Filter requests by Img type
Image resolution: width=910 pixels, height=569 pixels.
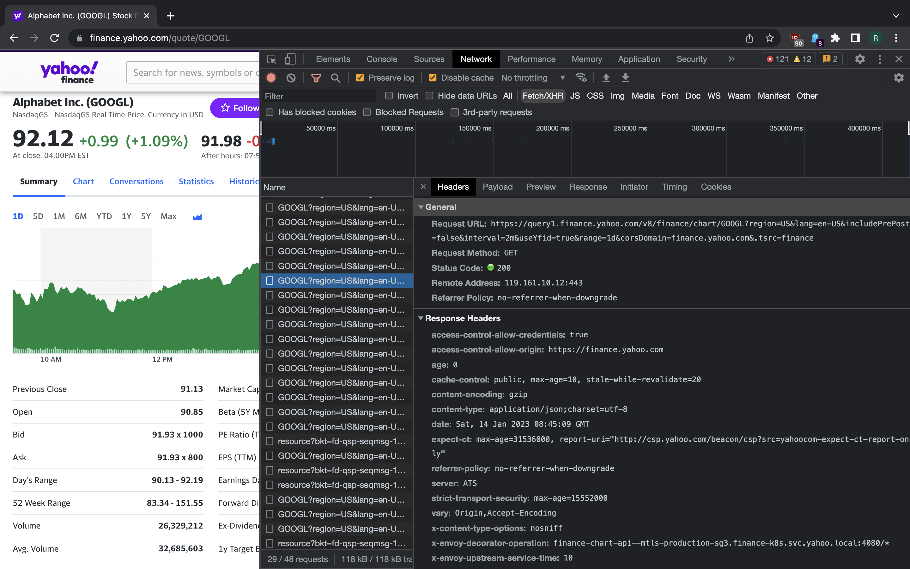617,96
